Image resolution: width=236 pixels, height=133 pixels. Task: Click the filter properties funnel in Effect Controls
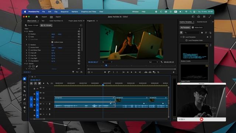click(73, 72)
